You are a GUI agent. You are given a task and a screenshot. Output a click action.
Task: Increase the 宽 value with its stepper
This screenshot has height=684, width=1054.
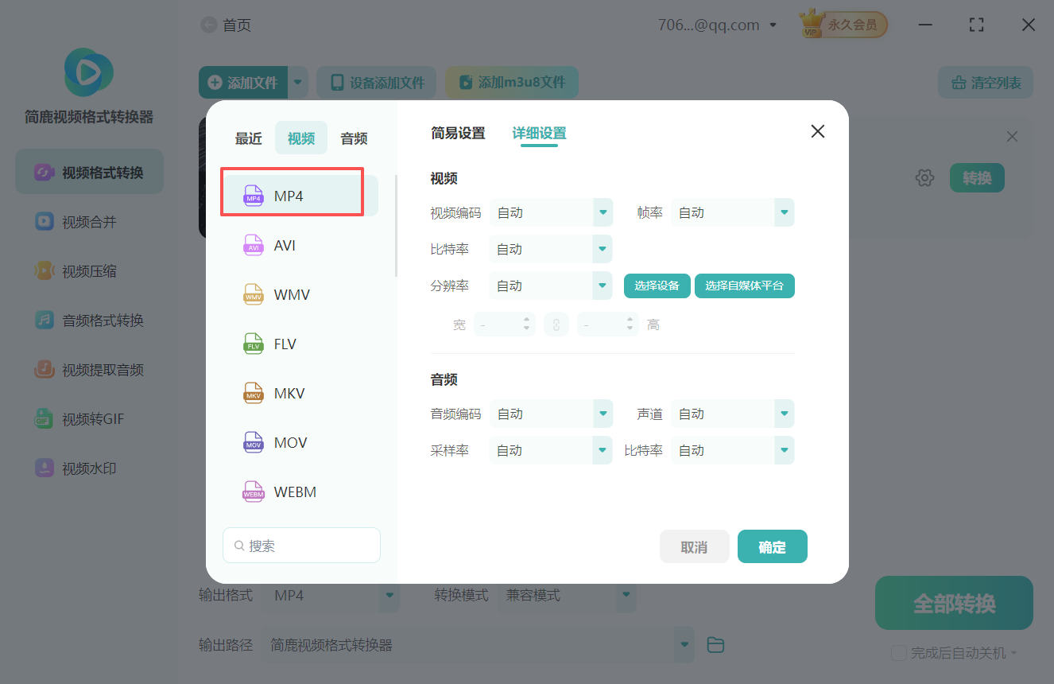[x=528, y=320]
